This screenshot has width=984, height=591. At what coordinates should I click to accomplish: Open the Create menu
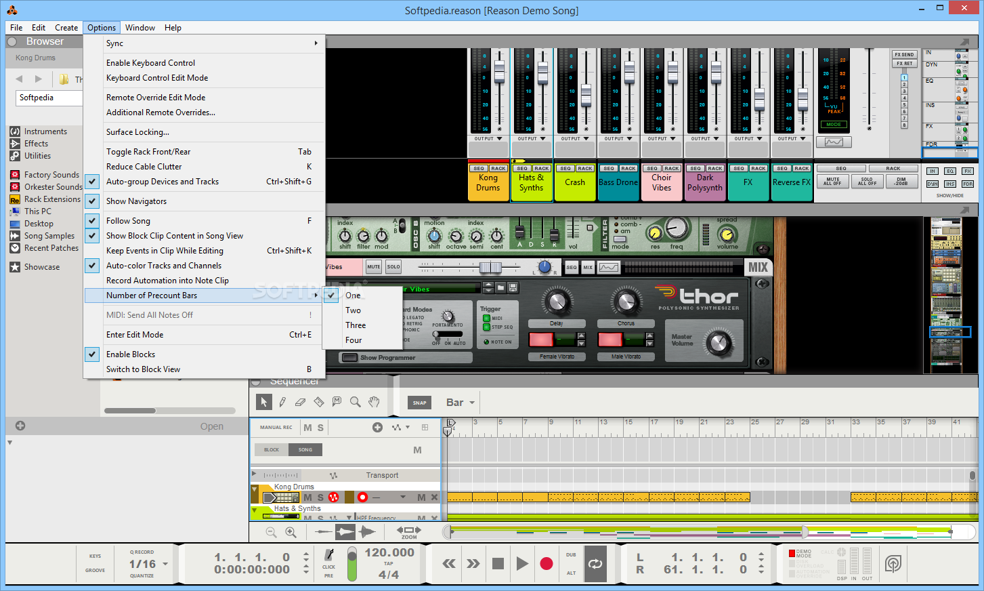66,28
